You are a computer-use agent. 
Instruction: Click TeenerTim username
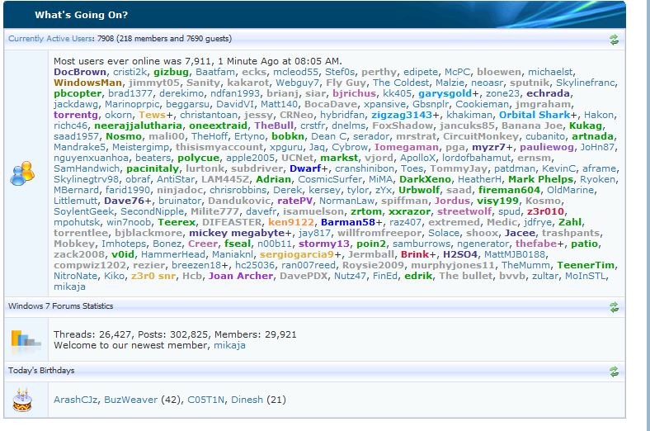point(586,265)
